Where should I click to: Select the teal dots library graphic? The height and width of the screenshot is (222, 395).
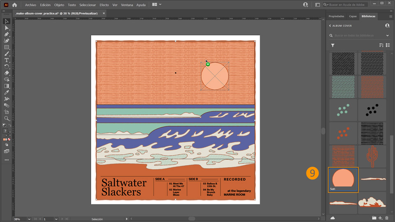coord(343,110)
